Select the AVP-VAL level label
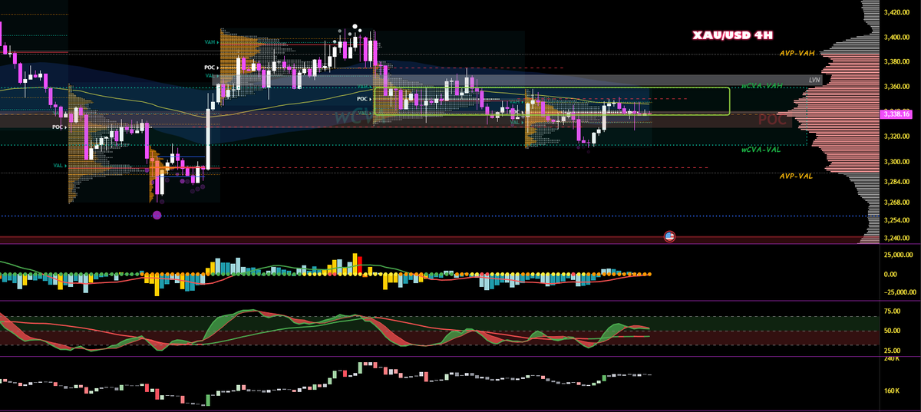Image resolution: width=921 pixels, height=412 pixels. click(796, 176)
